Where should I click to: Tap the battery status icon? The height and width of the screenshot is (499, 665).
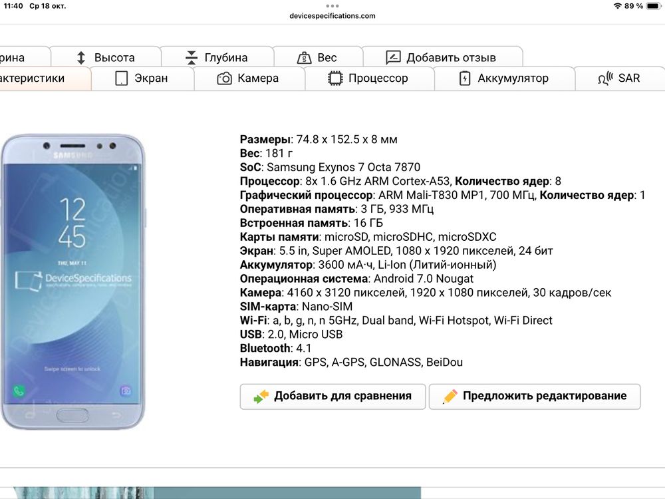tap(654, 5)
